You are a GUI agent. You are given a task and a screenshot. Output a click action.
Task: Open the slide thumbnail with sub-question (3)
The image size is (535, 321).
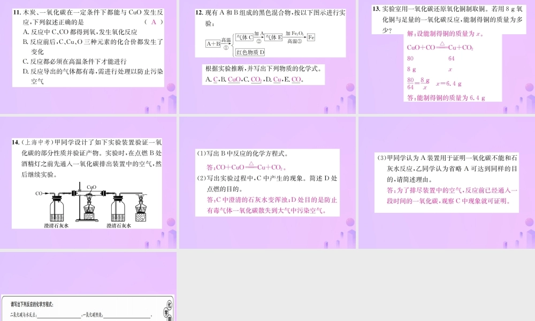(447, 182)
